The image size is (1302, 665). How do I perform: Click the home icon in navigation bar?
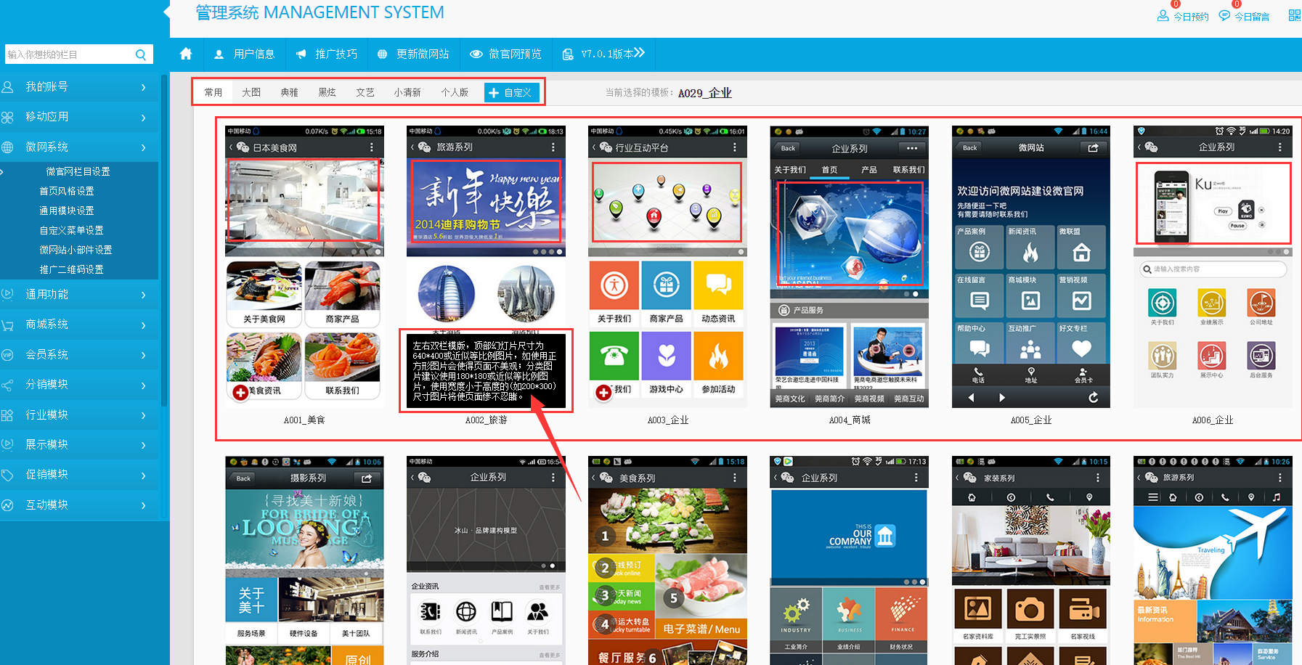186,54
